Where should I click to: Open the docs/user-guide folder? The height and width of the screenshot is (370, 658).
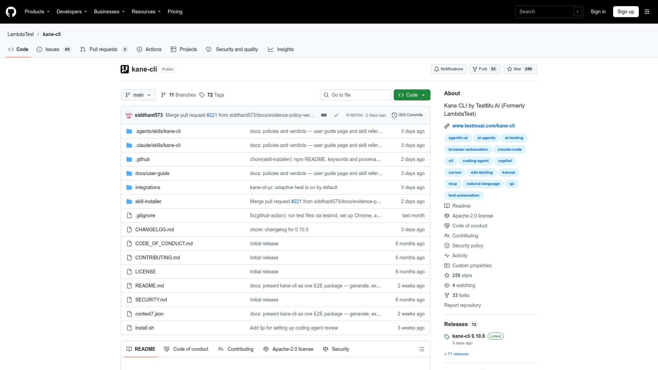152,173
